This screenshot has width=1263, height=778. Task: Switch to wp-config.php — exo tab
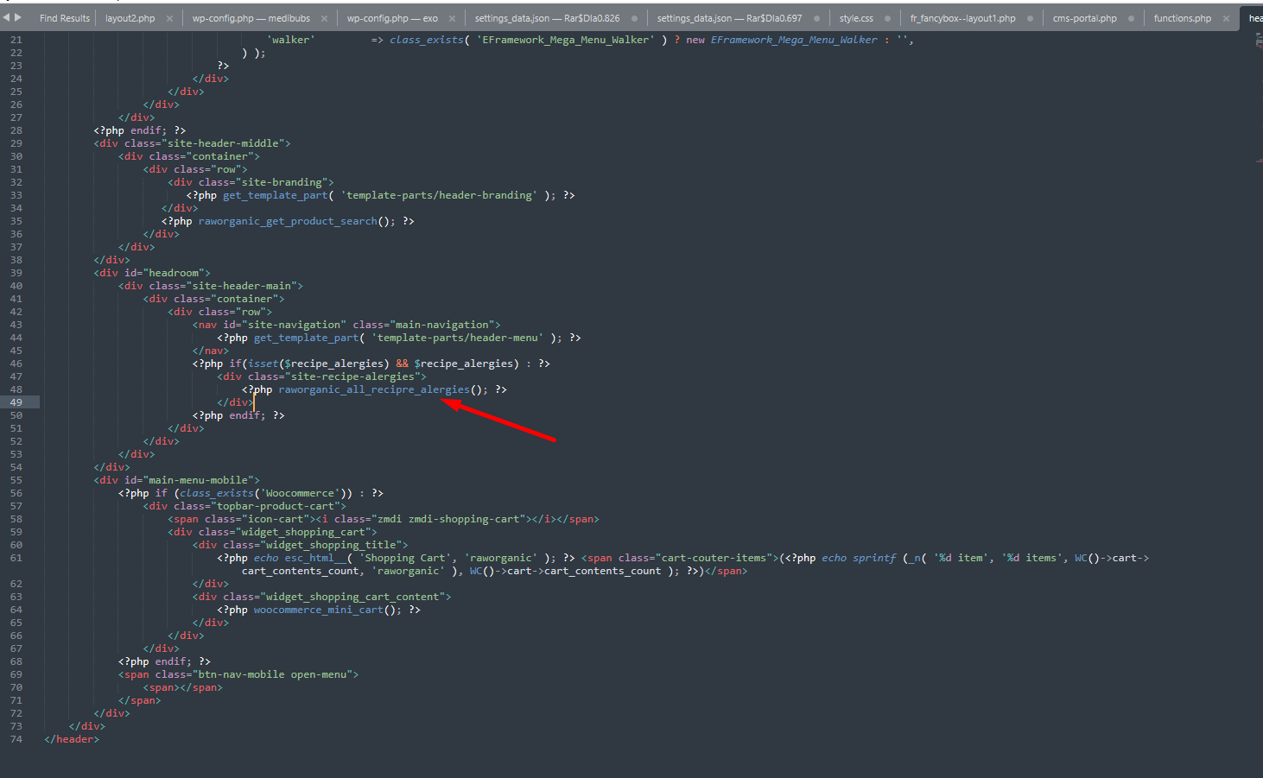click(x=392, y=18)
